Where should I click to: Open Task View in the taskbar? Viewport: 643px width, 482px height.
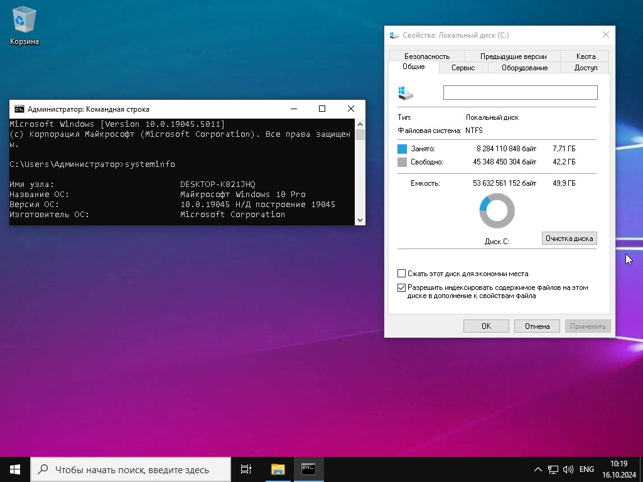[x=246, y=469]
